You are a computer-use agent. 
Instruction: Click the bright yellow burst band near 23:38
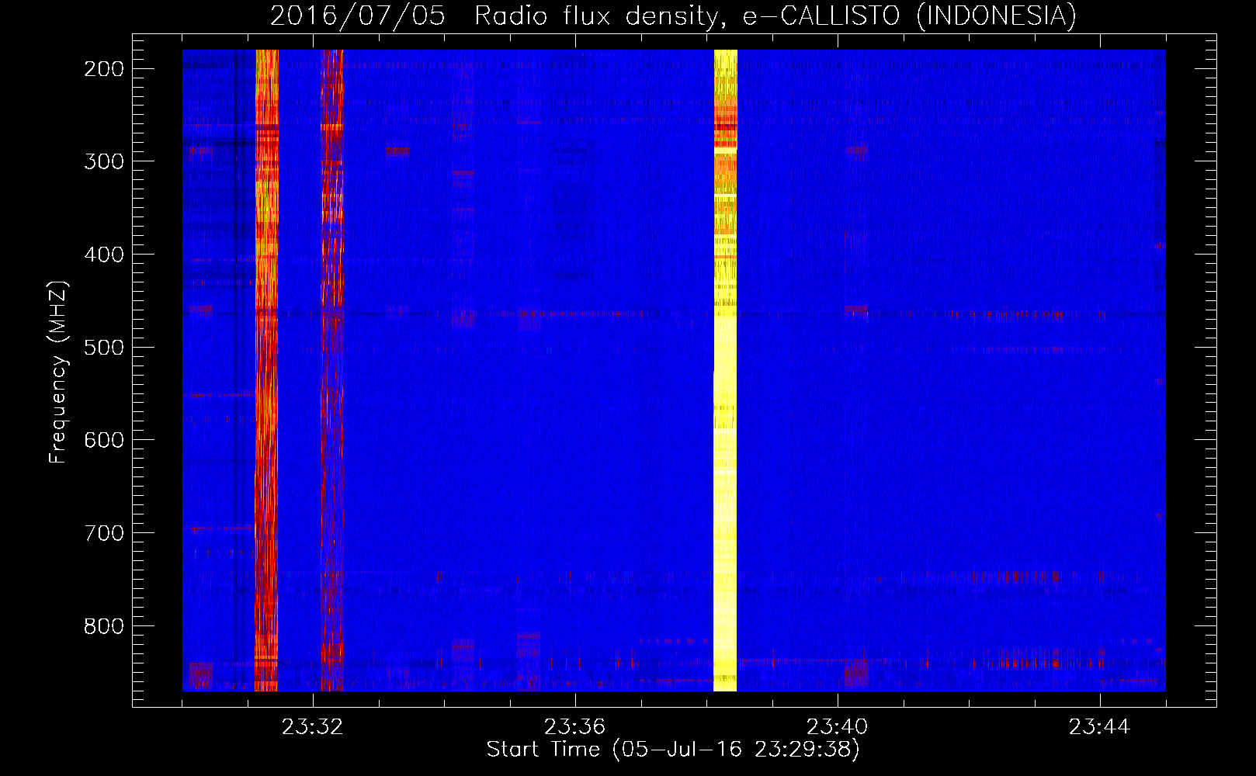click(x=725, y=370)
